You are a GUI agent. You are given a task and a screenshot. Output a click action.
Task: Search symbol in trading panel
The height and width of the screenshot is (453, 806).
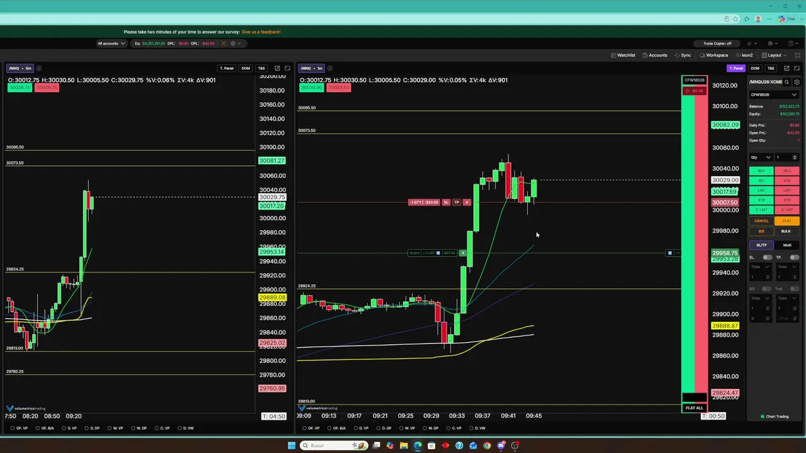pos(786,82)
